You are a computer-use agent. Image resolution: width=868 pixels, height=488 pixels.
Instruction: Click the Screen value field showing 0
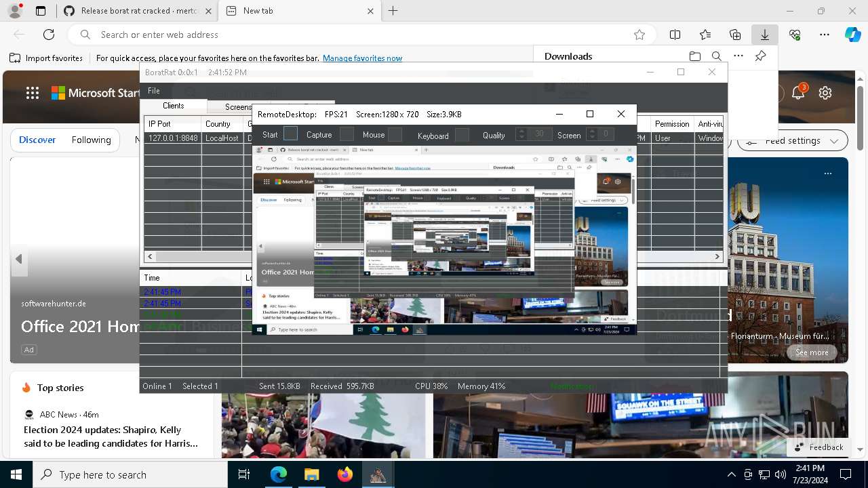click(606, 134)
